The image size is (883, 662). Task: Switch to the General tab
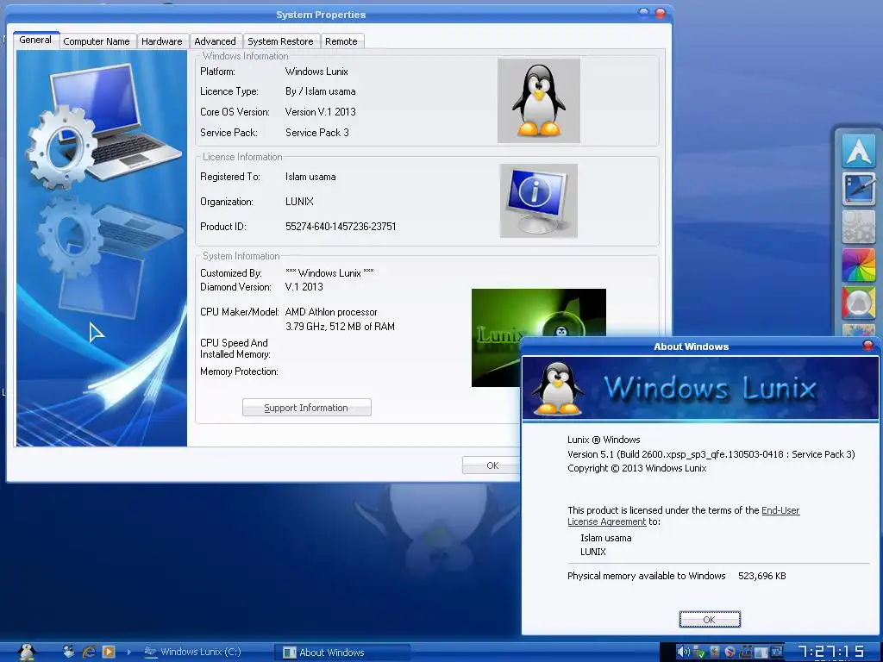tap(35, 40)
